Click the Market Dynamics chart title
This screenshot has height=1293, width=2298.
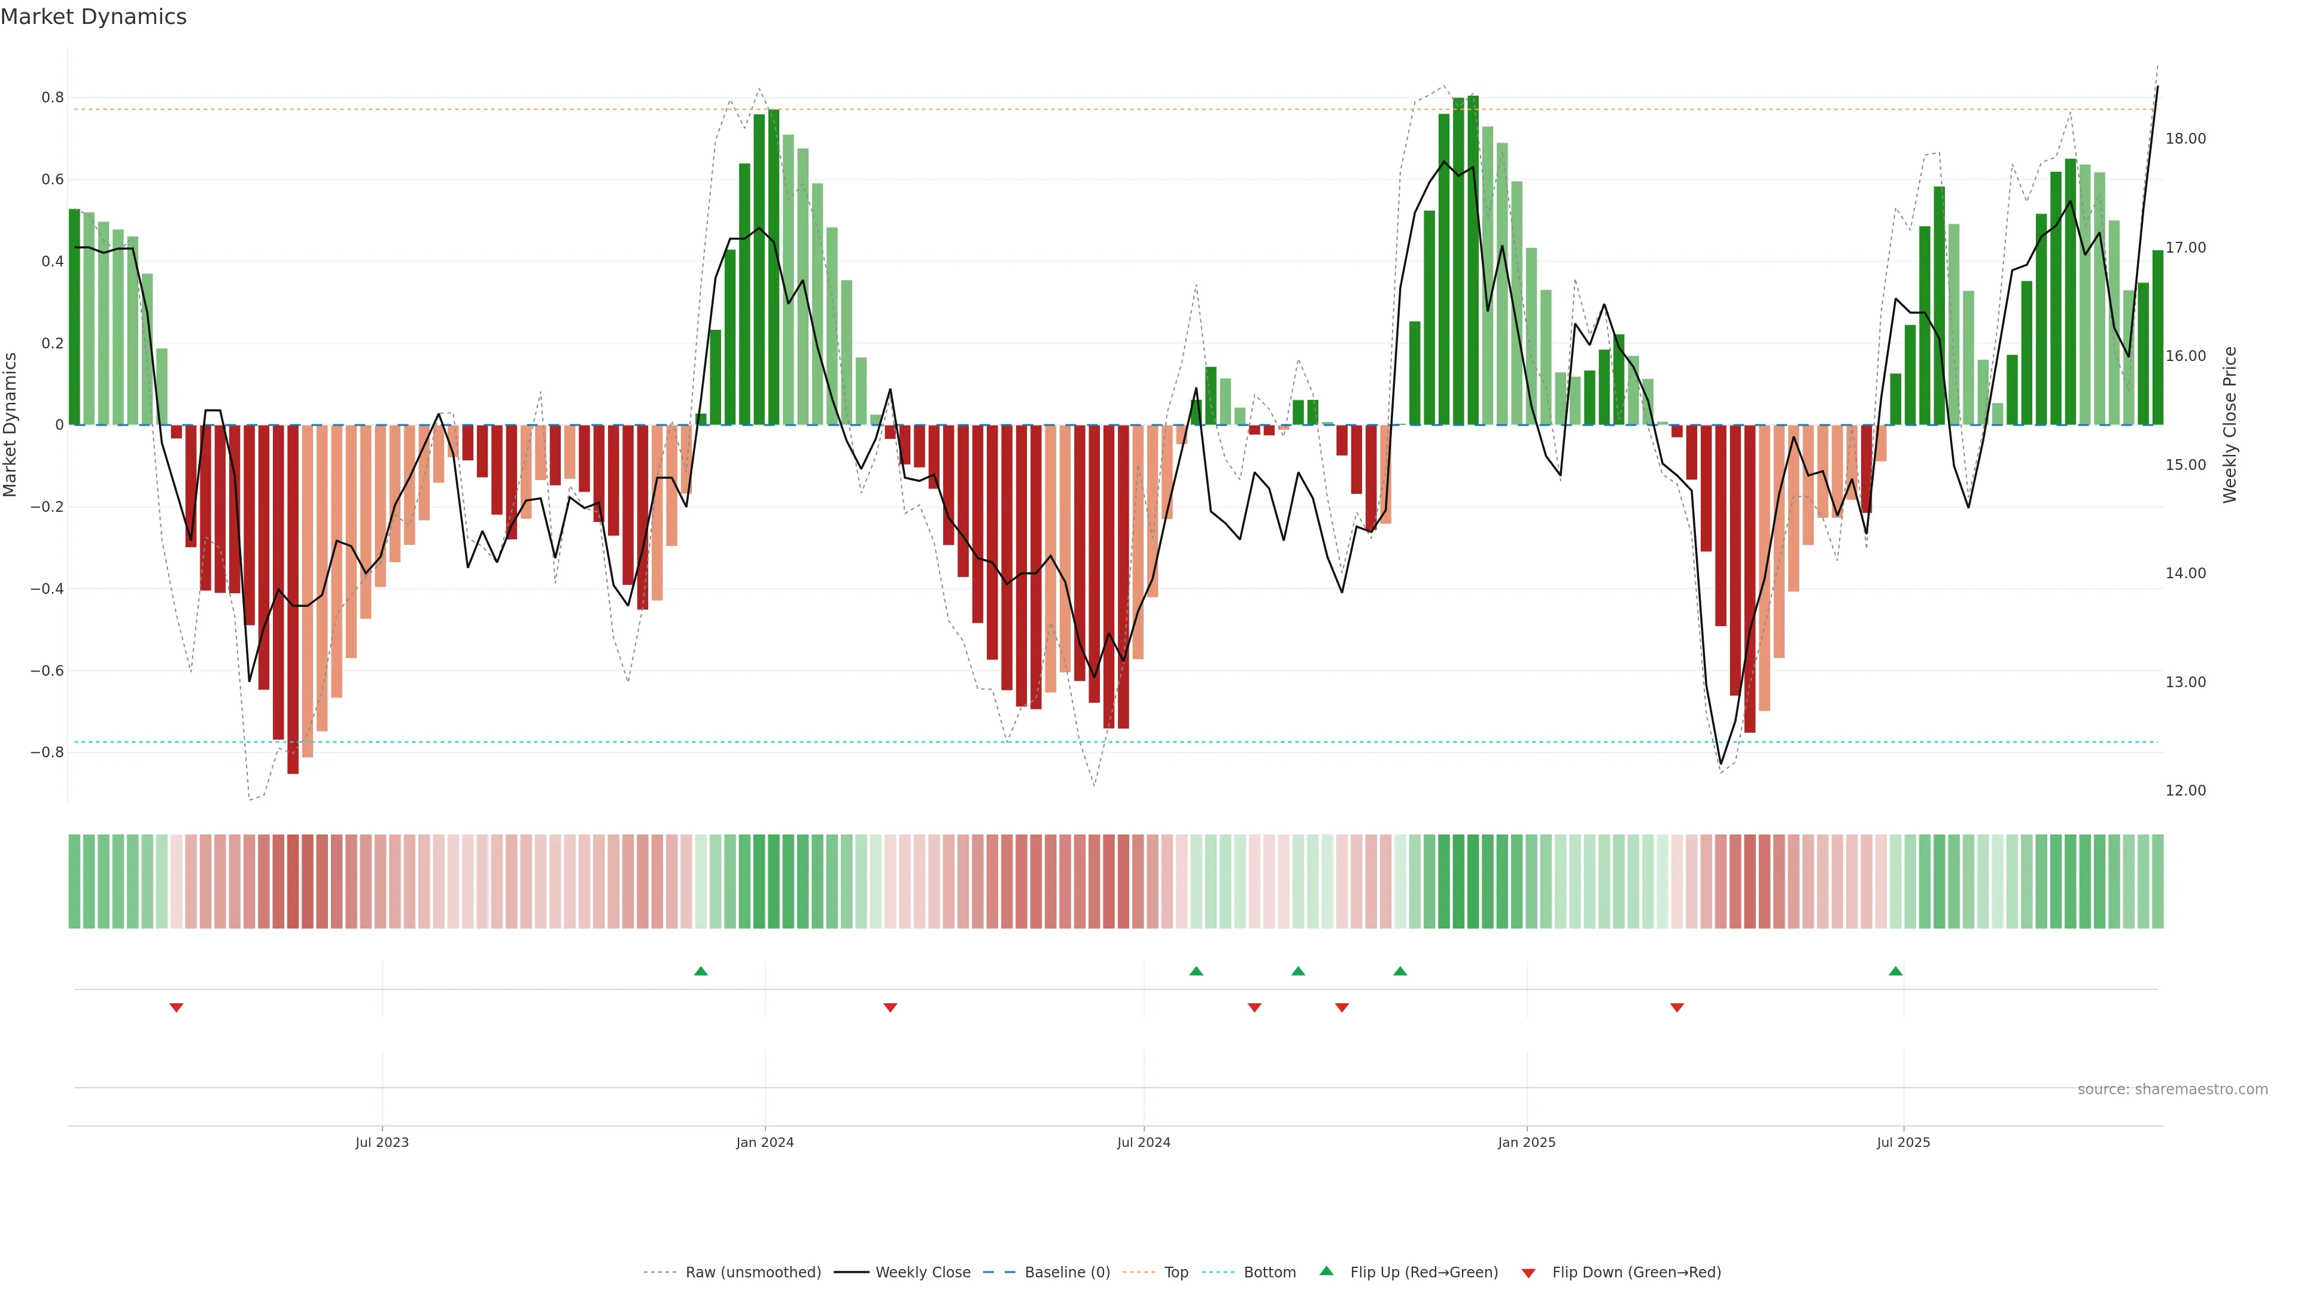tap(94, 17)
